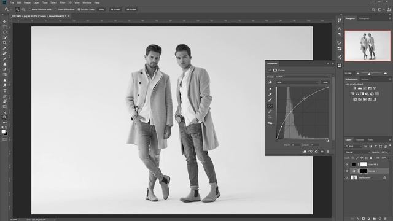Select the Horizontal Type tool
Image resolution: width=393 pixels, height=221 pixels.
[4, 91]
